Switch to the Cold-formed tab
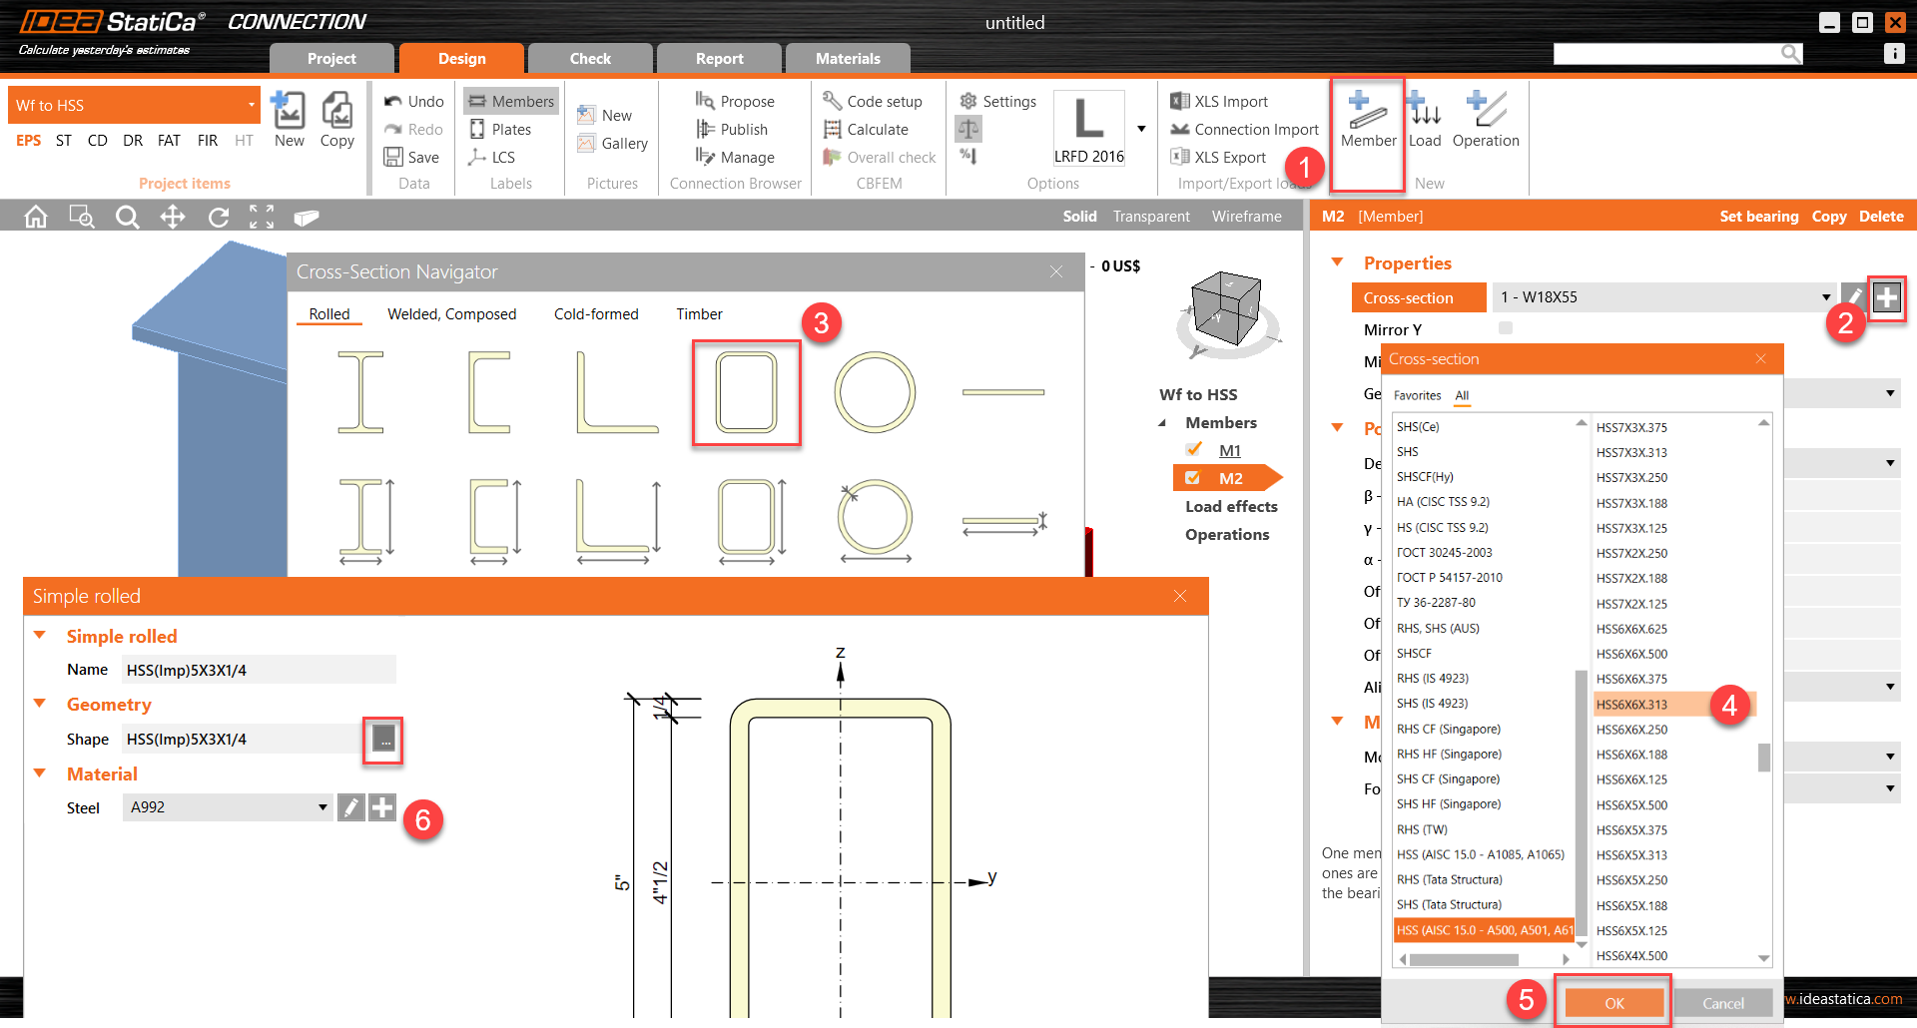1917x1028 pixels. point(595,313)
